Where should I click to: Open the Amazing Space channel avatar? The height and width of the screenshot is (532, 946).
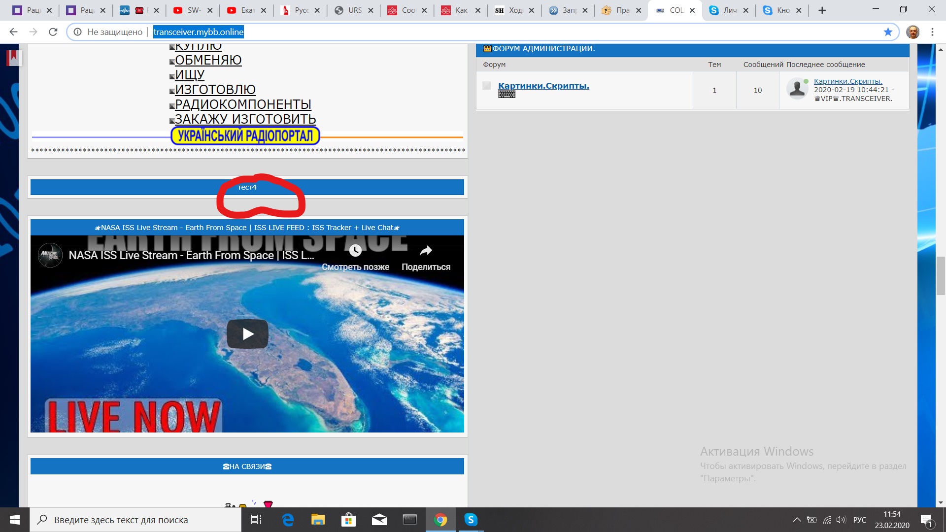(x=50, y=255)
